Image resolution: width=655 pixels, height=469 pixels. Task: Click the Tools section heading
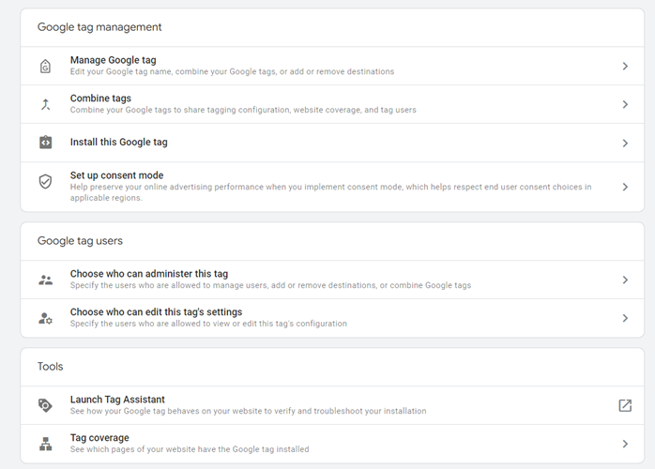[50, 366]
